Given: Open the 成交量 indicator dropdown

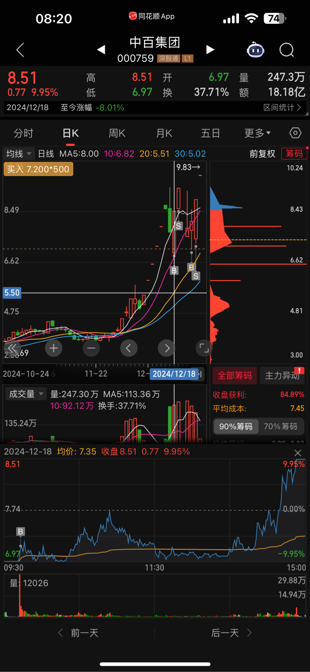Looking at the screenshot, I should [25, 394].
